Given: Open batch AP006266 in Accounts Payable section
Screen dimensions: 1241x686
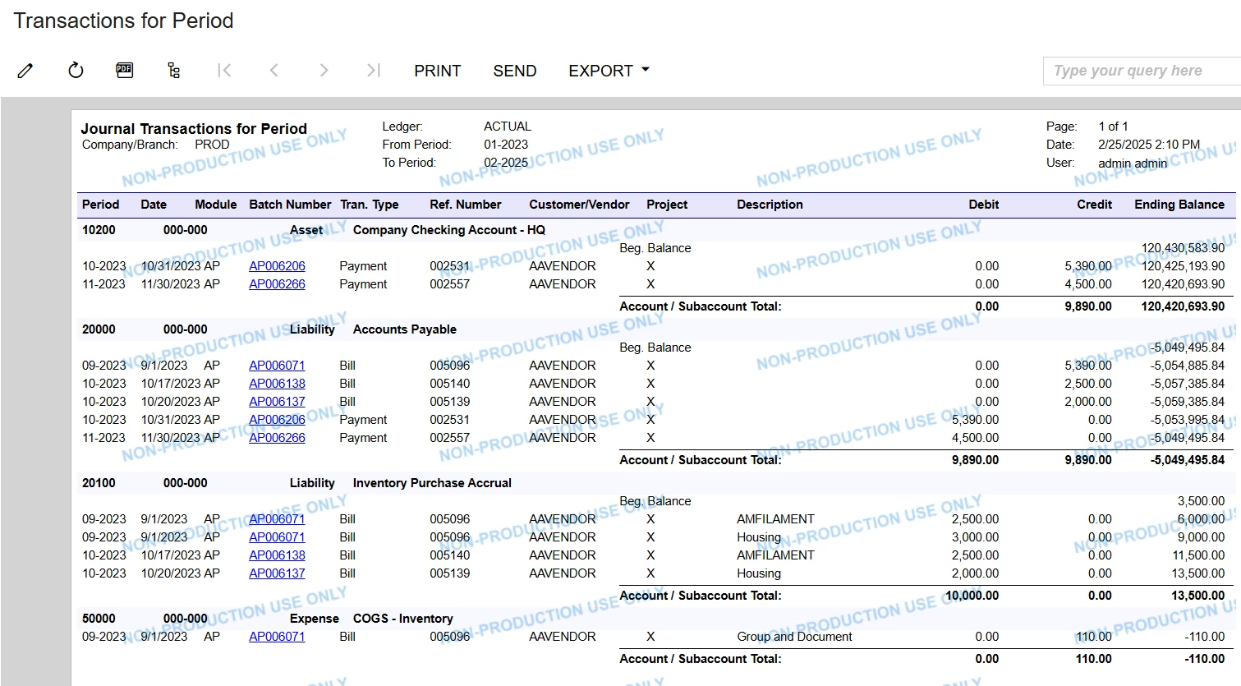Looking at the screenshot, I should pyautogui.click(x=277, y=438).
